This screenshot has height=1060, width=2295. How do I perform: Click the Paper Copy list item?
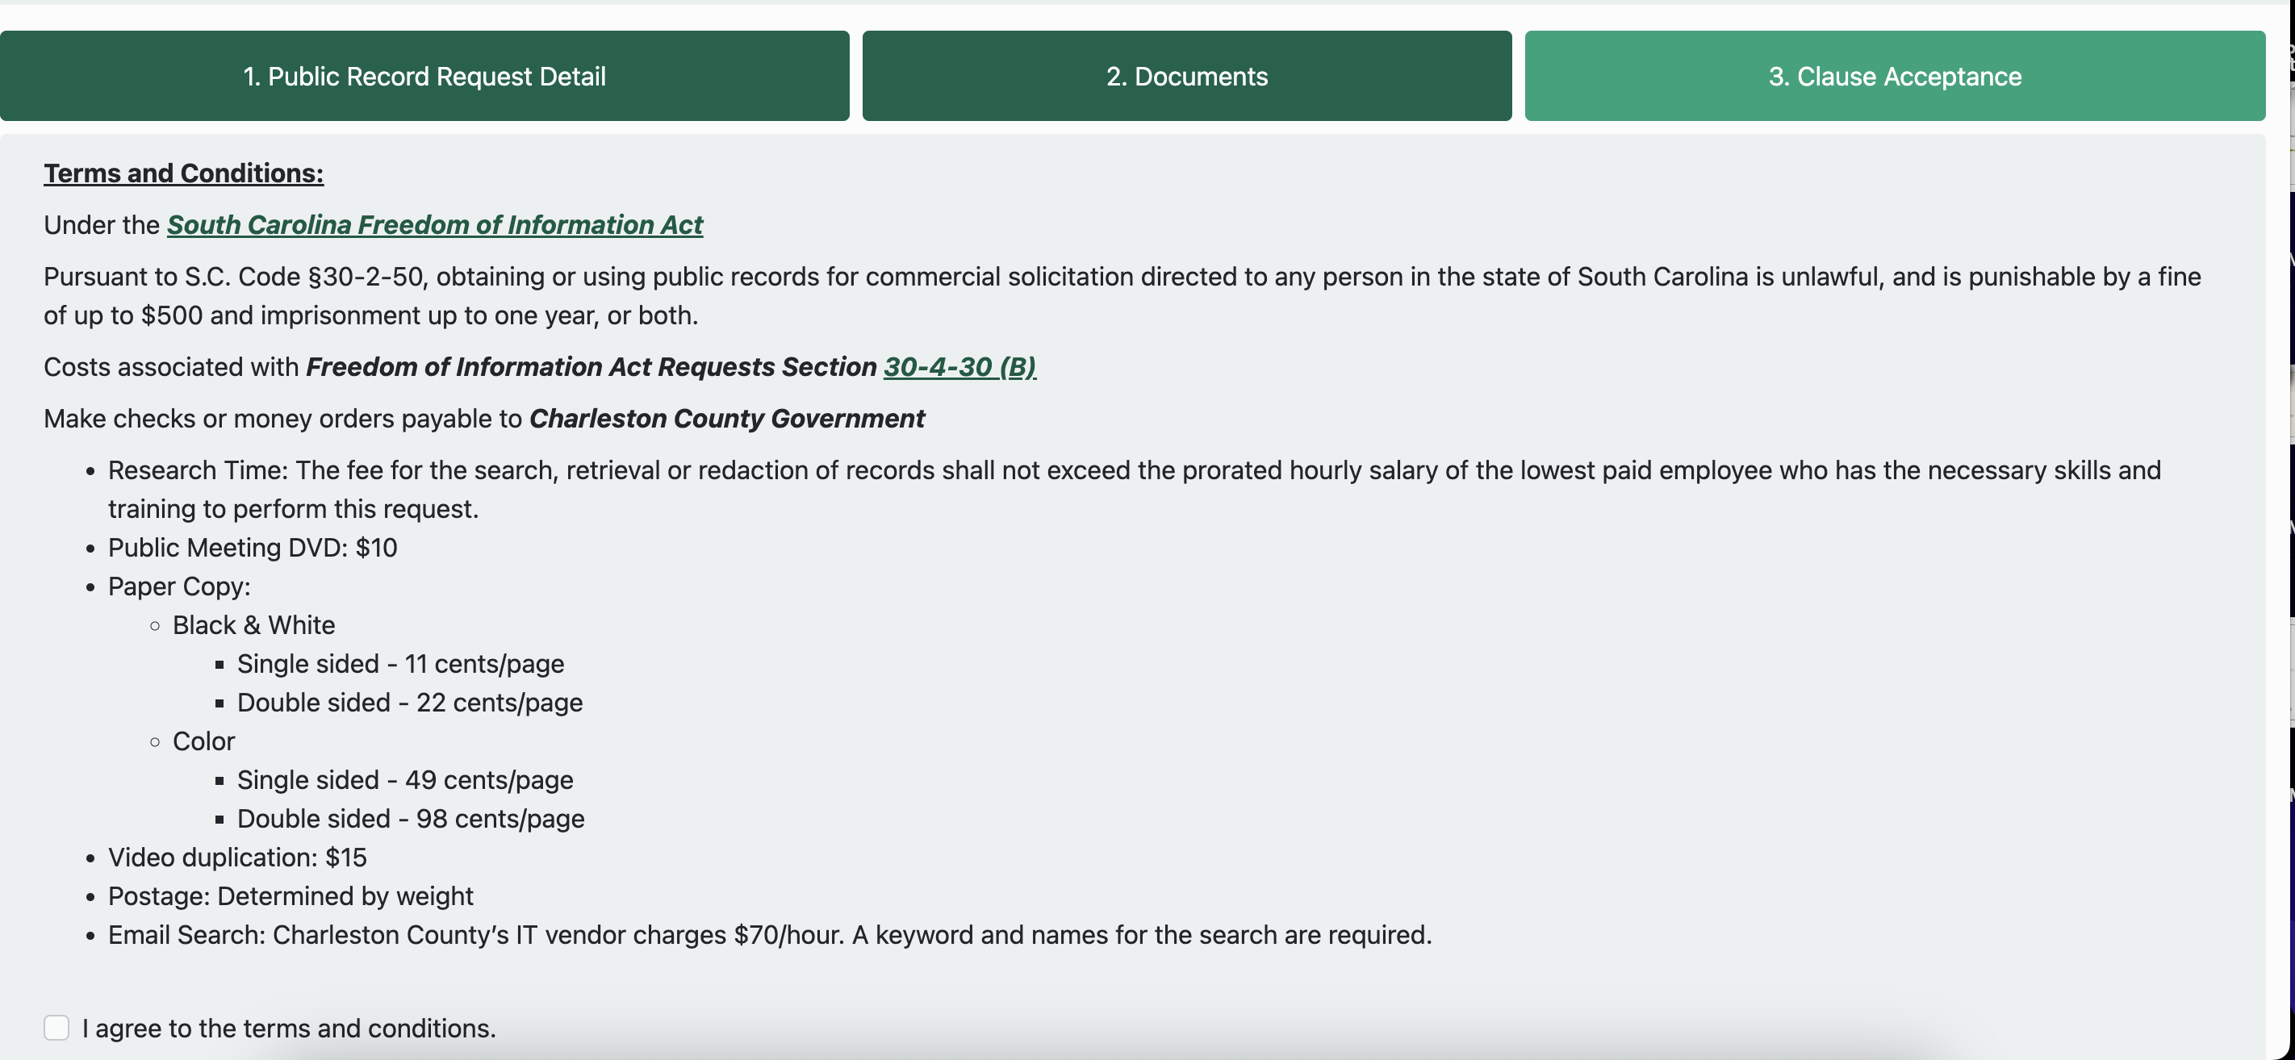(179, 586)
